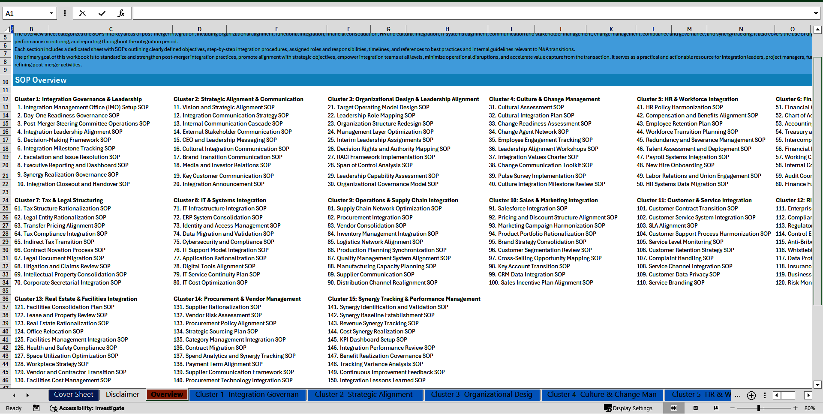Click the next-sheet navigation arrow

coord(27,395)
